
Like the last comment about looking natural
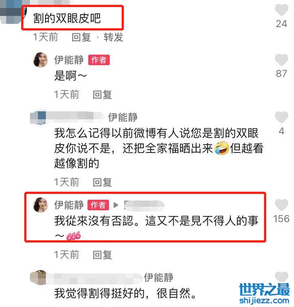(281, 277)
